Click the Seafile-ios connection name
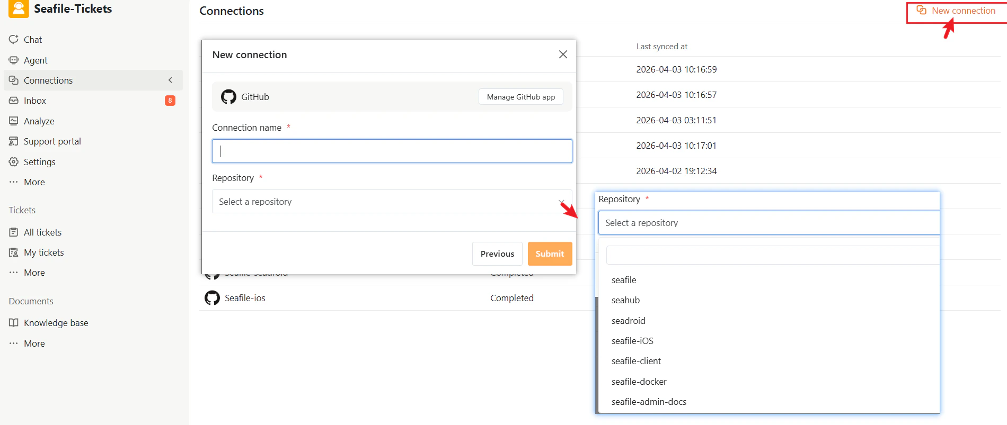Viewport: 1007px width, 425px height. point(245,298)
